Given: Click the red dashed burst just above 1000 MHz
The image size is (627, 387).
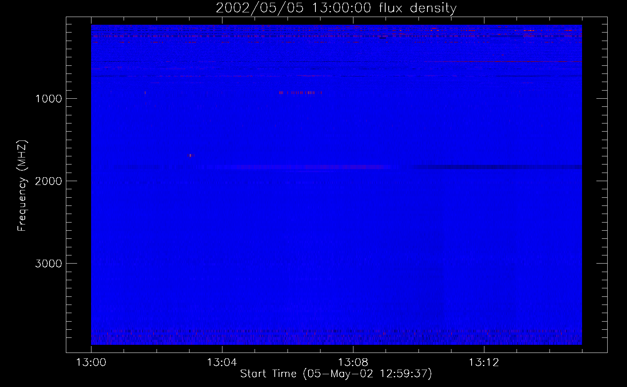Looking at the screenshot, I should pos(300,93).
